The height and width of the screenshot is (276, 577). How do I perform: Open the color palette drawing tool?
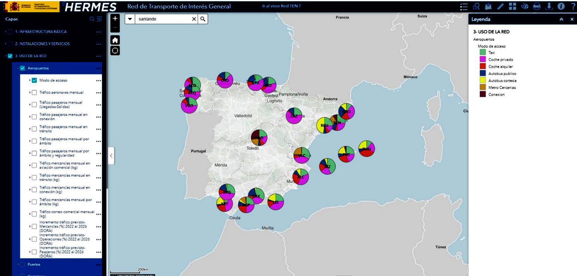(525, 6)
